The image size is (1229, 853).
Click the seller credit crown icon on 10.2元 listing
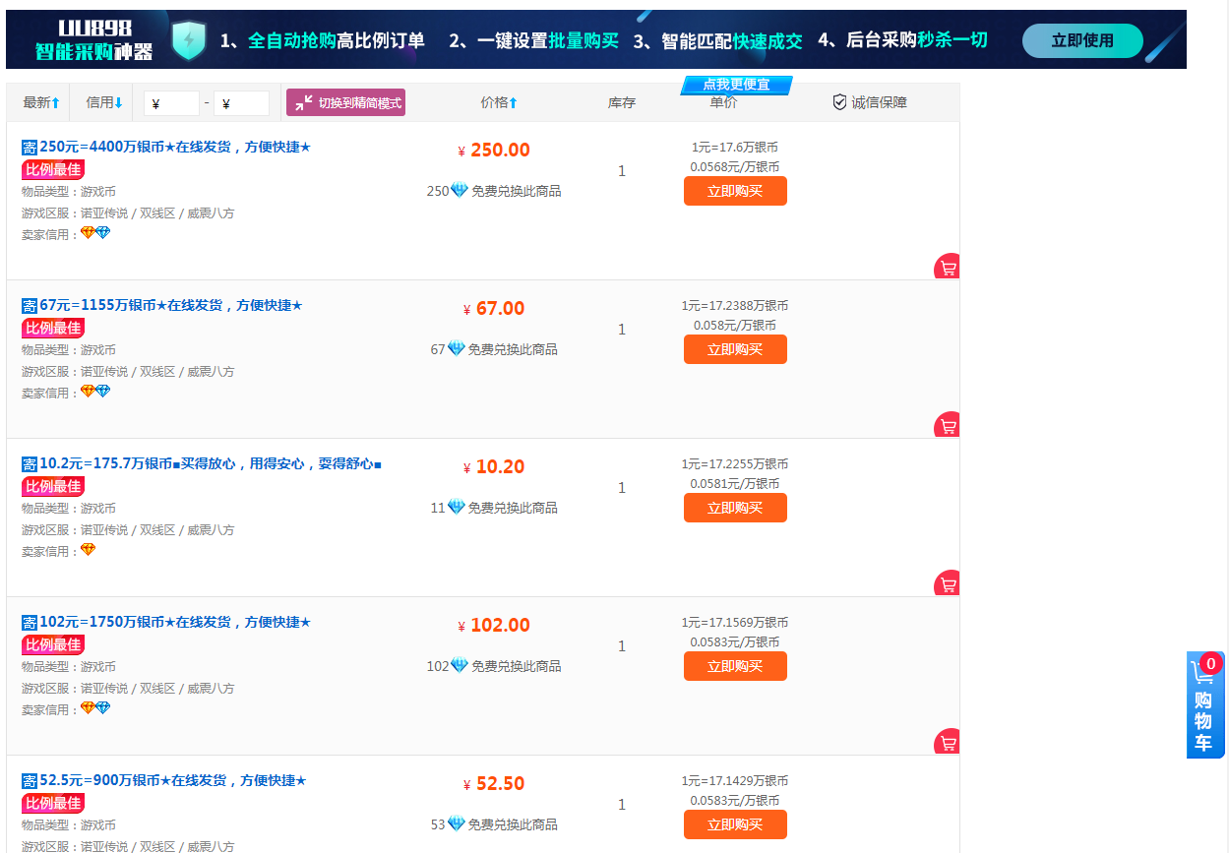[89, 550]
